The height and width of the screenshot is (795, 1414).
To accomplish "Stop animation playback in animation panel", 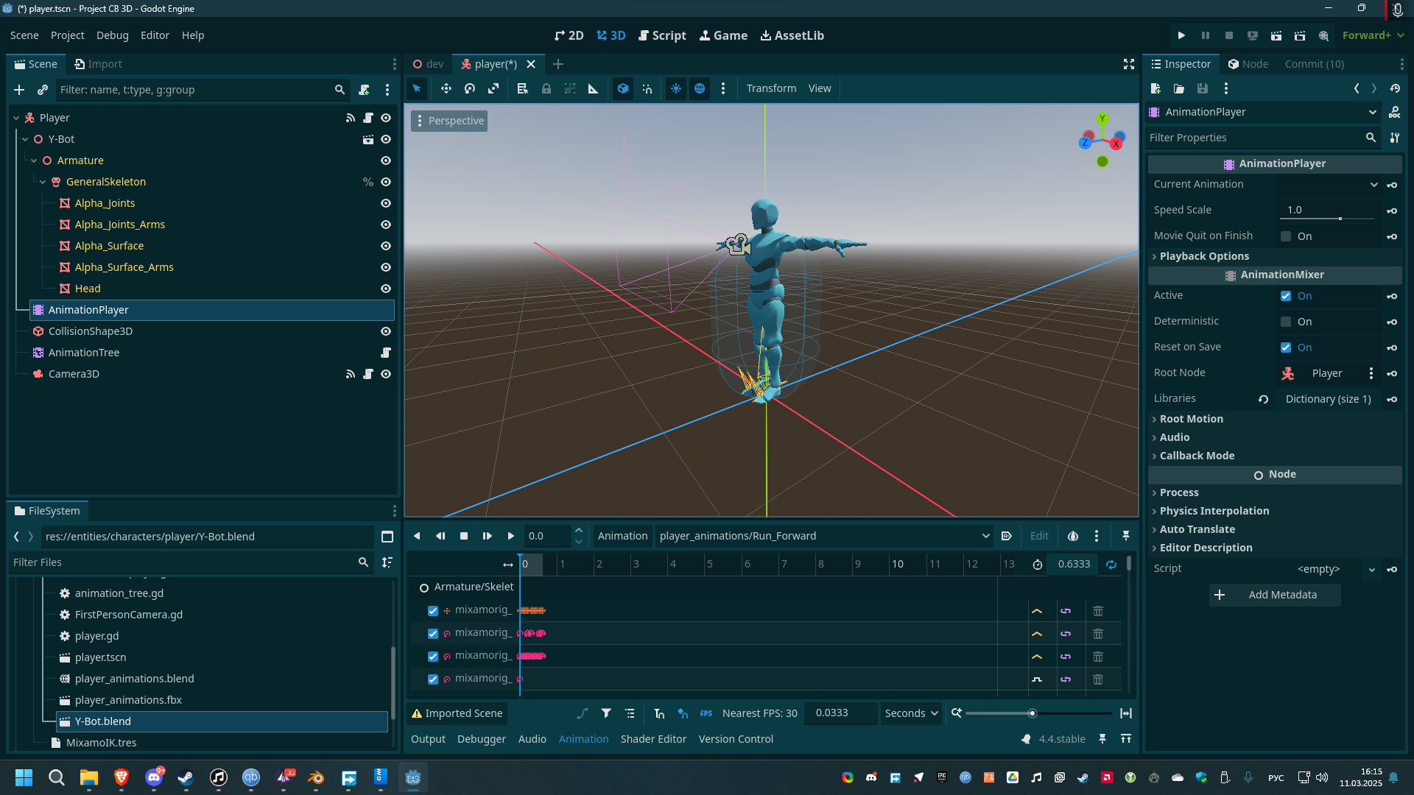I will 464,536.
